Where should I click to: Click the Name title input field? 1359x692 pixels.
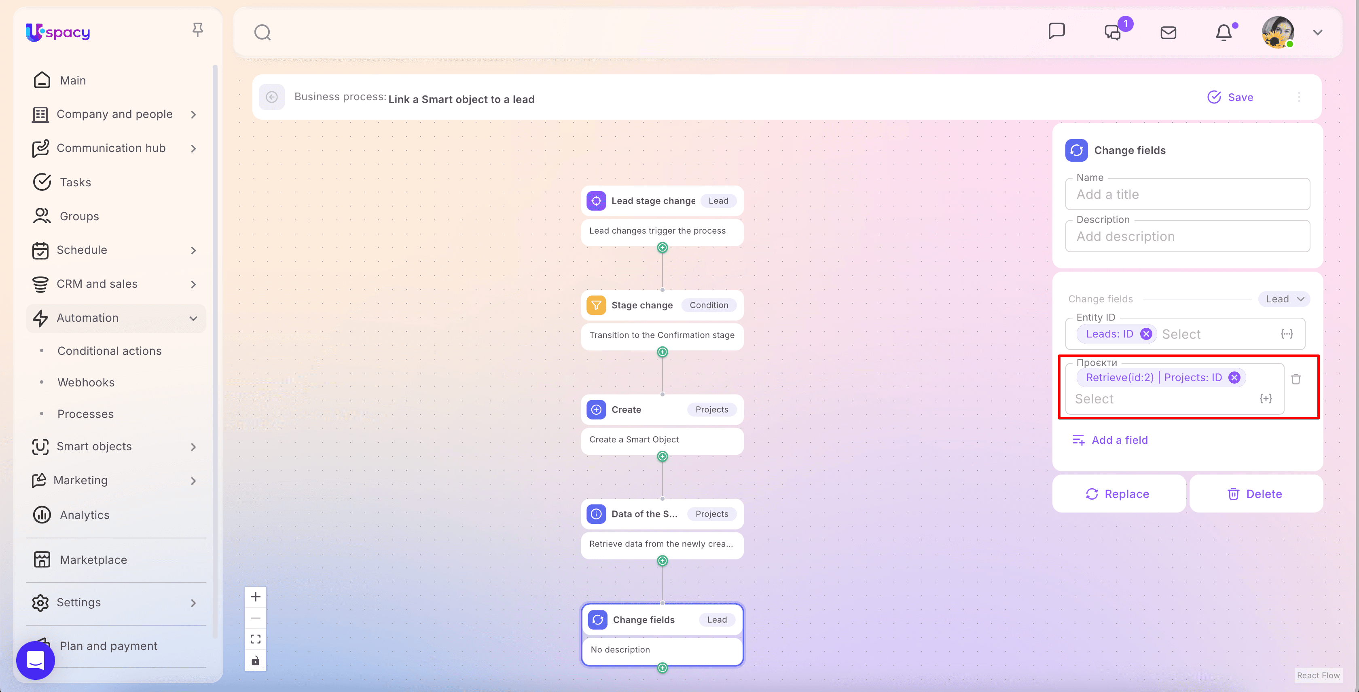tap(1187, 194)
